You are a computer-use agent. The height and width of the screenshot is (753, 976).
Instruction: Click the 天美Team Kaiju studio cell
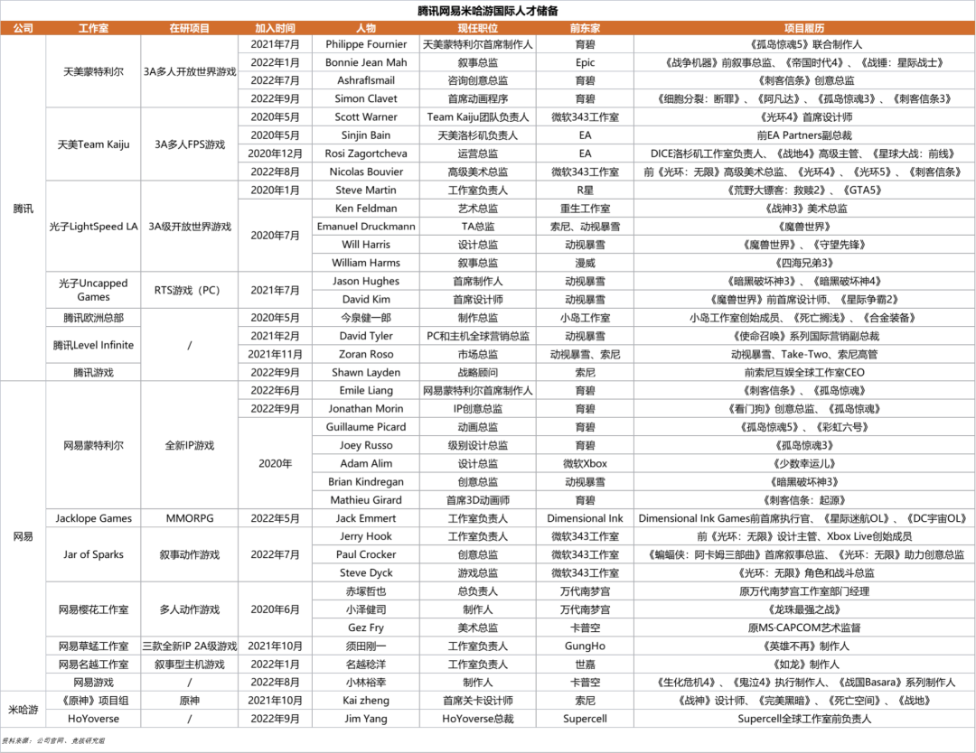pos(93,144)
